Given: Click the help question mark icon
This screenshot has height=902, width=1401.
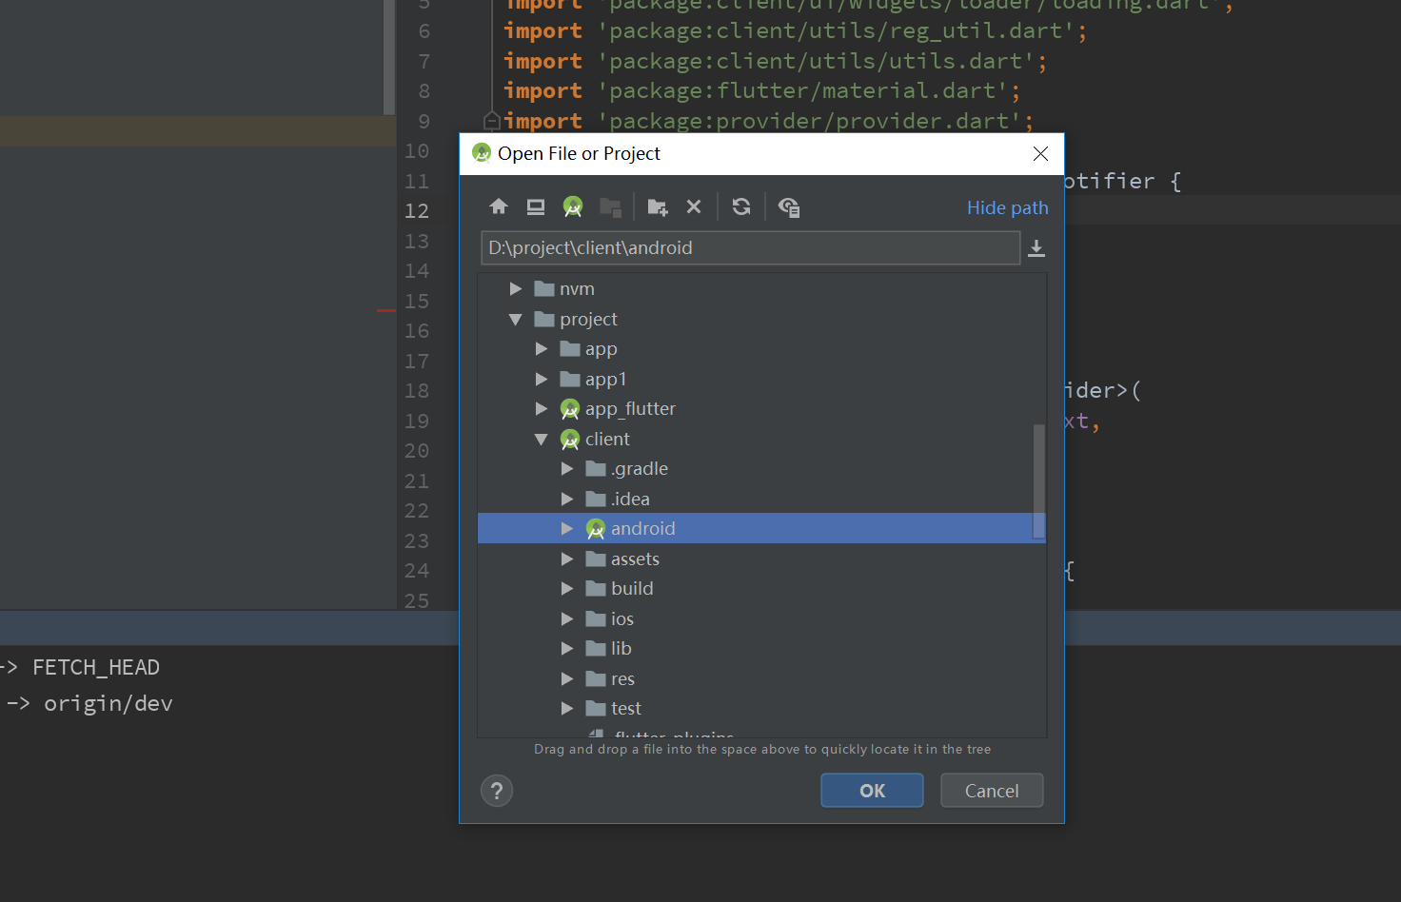Looking at the screenshot, I should coord(496,790).
